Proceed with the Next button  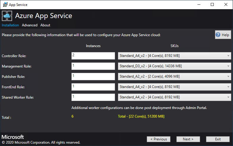coord(188,139)
